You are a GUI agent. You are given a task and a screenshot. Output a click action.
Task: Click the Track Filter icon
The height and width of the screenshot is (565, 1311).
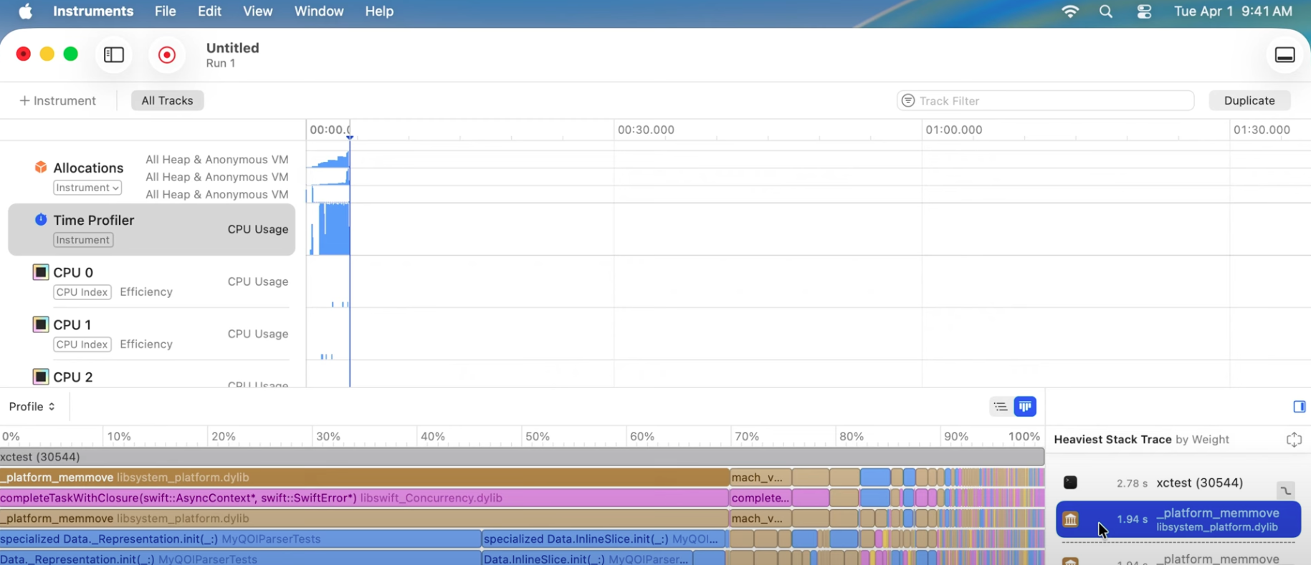point(908,101)
